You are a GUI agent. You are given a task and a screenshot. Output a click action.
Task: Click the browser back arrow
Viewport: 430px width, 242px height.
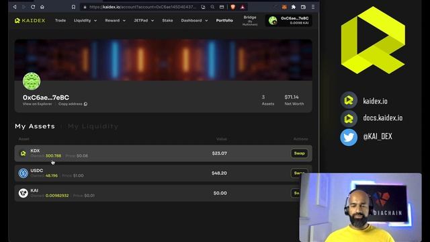[x=15, y=7]
